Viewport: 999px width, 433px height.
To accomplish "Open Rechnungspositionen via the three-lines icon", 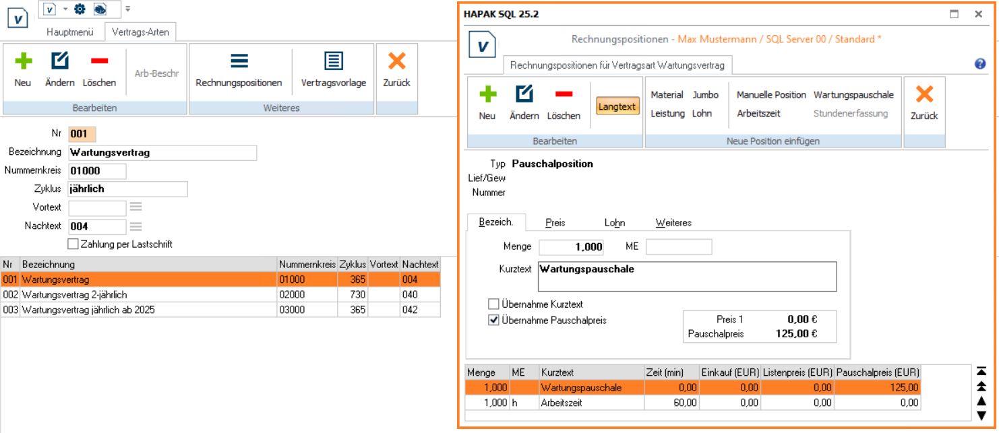I will tap(239, 62).
